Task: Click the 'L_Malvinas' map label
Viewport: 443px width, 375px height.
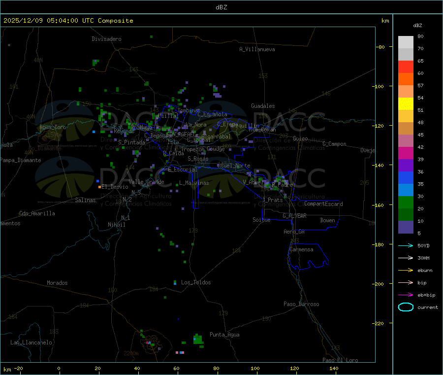Action: [x=194, y=183]
